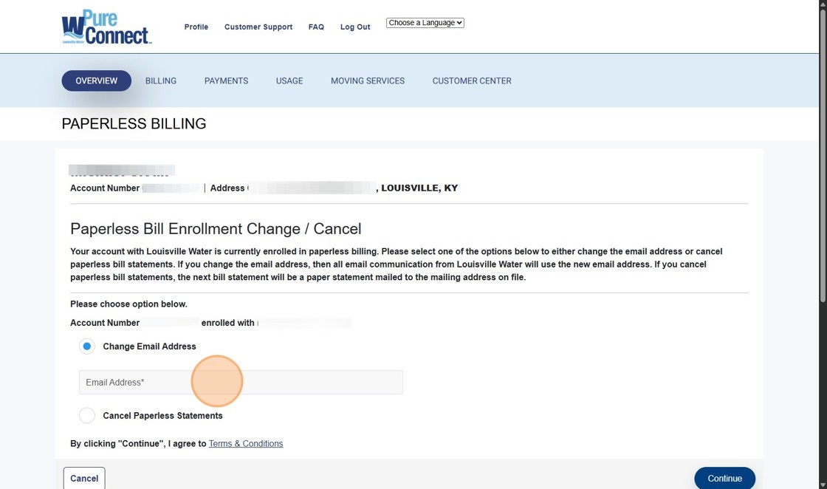The height and width of the screenshot is (489, 827).
Task: Click the scrollbar up arrow
Action: point(822,4)
